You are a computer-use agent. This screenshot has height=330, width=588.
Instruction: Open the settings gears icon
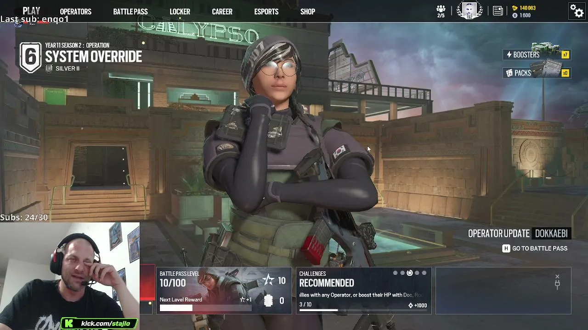pos(577,11)
